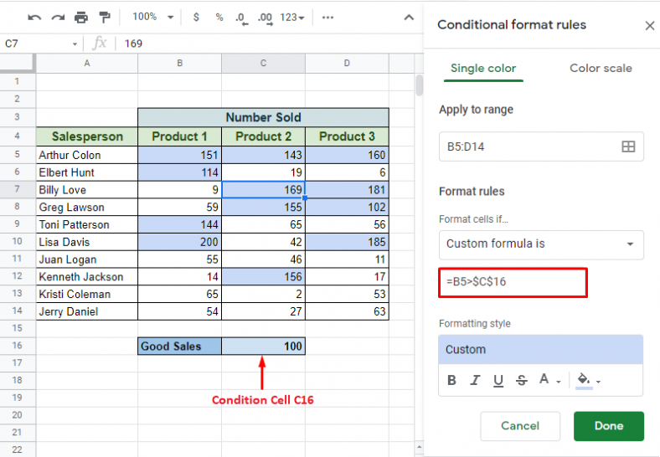Viewport: 660px width, 457px height.
Task: Toggle bold in formatting style
Action: [452, 380]
